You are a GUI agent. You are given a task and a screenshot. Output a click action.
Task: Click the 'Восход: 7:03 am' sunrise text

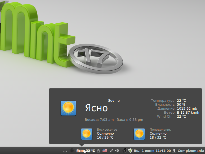99,120
